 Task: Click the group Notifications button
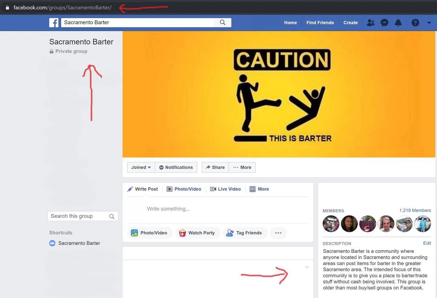176,167
